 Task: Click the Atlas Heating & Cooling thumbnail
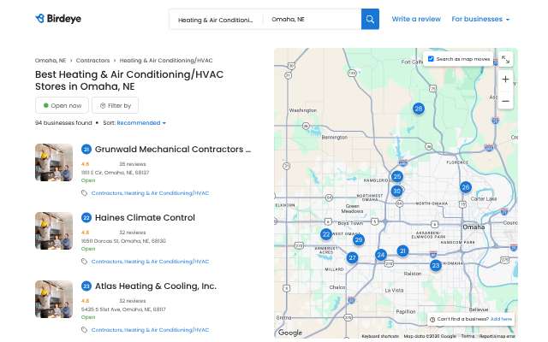point(54,299)
